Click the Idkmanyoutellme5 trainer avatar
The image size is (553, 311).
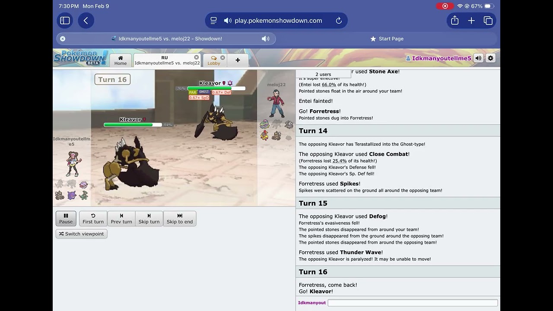73,164
